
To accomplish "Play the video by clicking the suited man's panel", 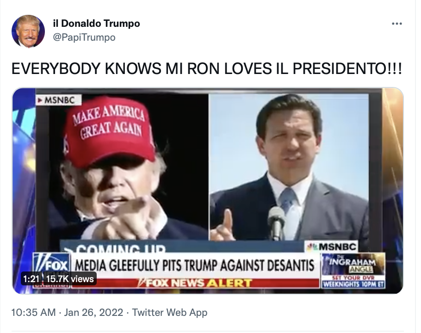I will click(x=289, y=166).
